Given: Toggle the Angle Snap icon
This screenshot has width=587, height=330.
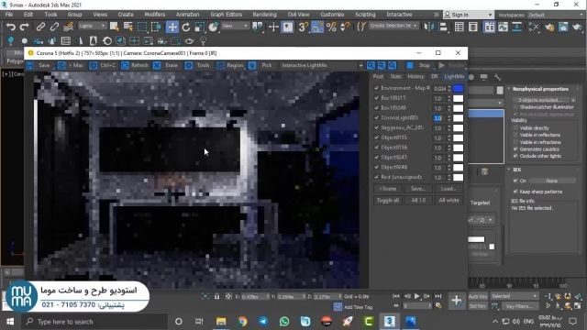Looking at the screenshot, I should coord(317,27).
